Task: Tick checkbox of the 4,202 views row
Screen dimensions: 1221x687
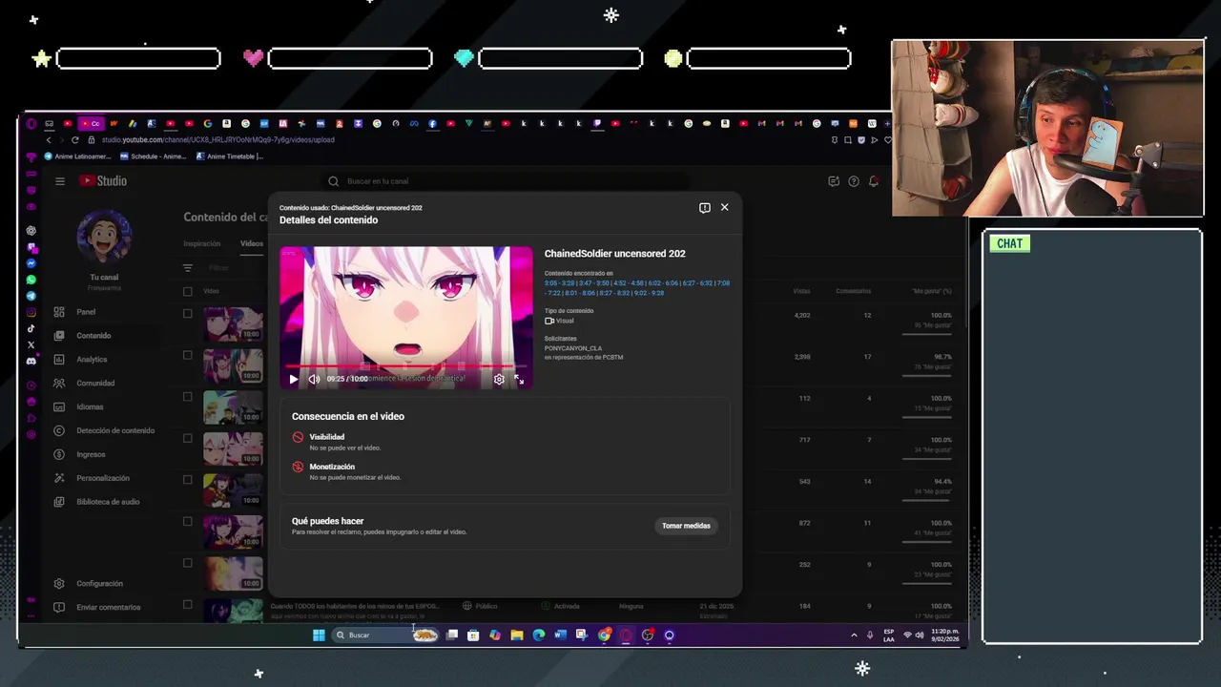Action: click(x=188, y=314)
